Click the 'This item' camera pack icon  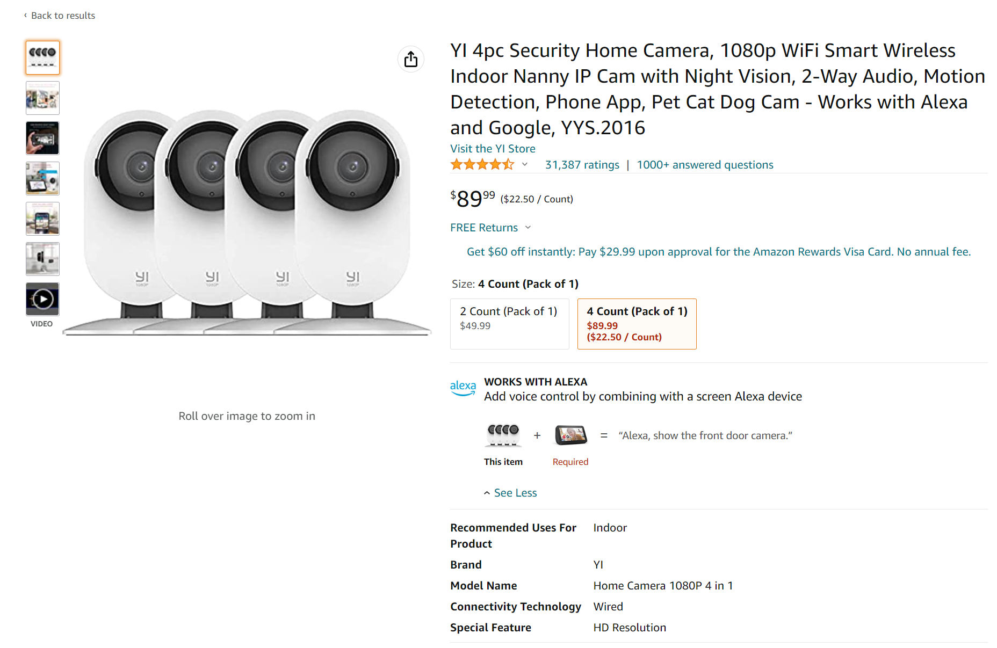click(x=503, y=435)
